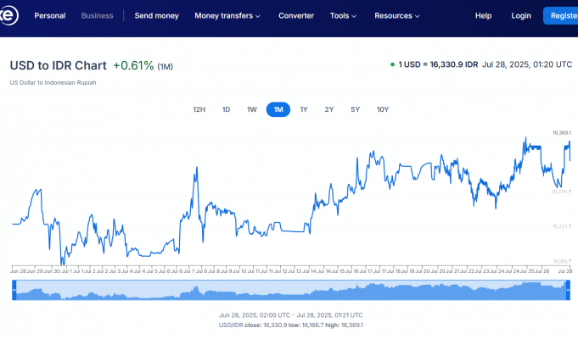
Task: Open the Send money page
Action: (x=156, y=15)
